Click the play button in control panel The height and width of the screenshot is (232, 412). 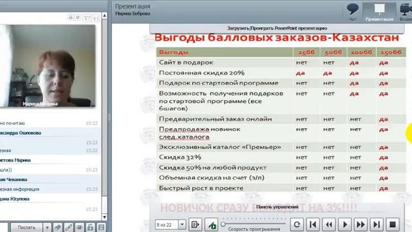click(345, 225)
